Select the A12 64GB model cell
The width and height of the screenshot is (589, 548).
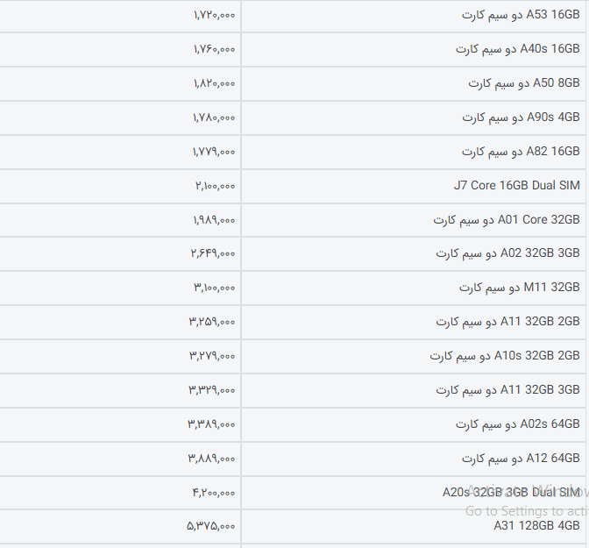tap(521, 459)
